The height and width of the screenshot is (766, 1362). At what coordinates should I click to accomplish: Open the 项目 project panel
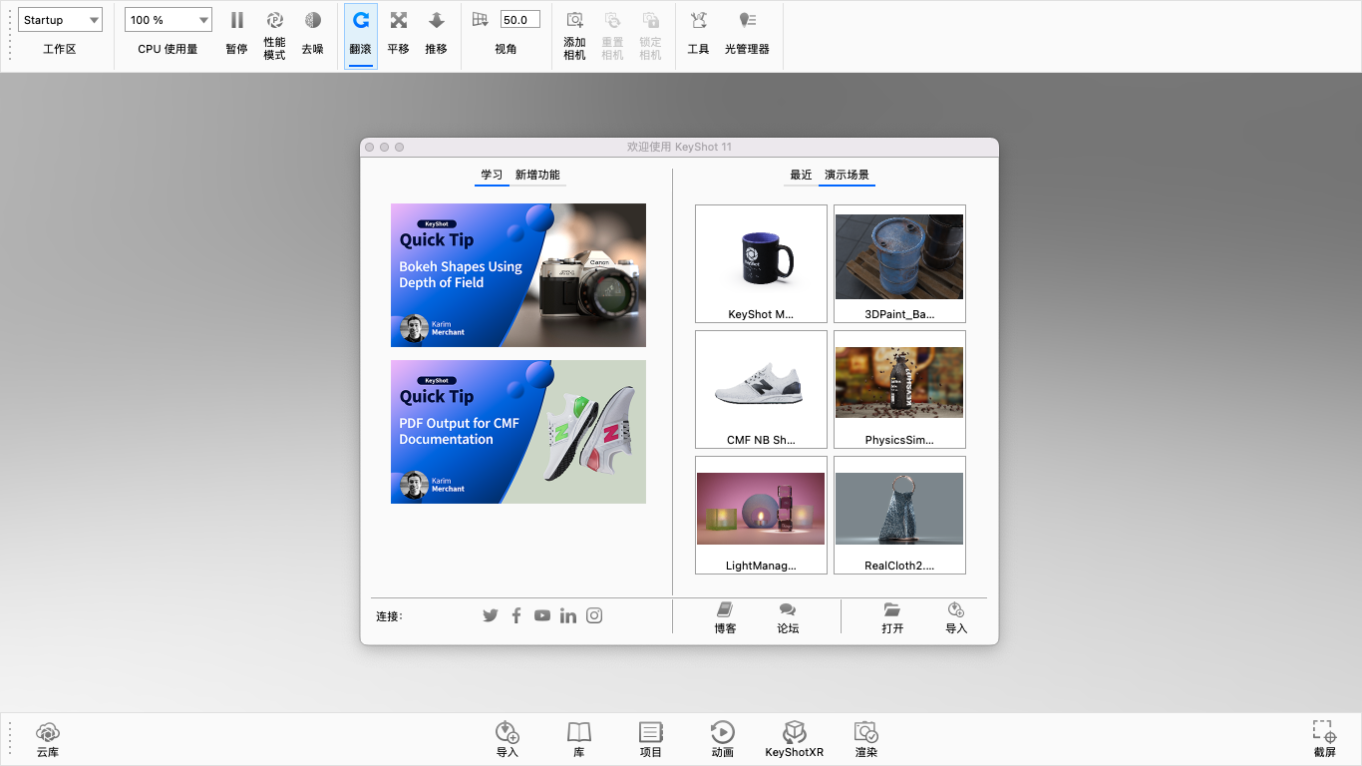(x=651, y=738)
